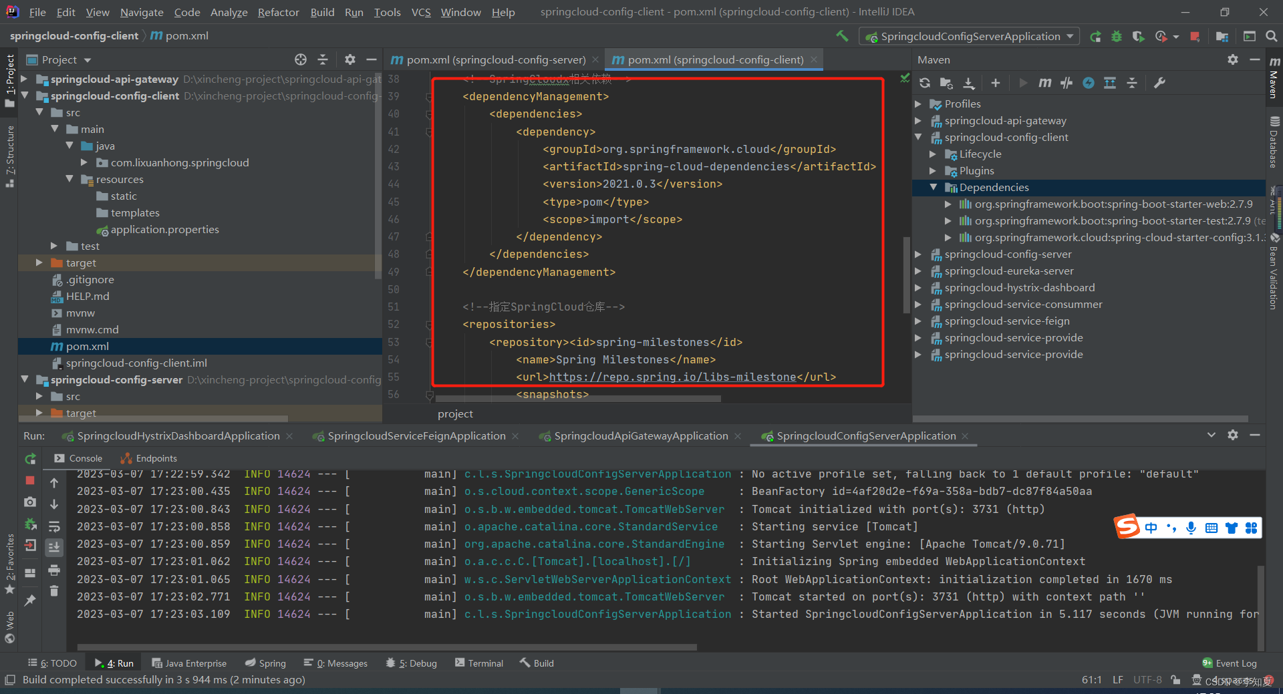Viewport: 1283px width, 694px height.
Task: Generate sources and update folders in Maven
Action: pos(946,83)
